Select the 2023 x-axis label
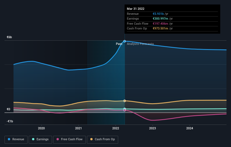231x147 pixels. point(152,128)
